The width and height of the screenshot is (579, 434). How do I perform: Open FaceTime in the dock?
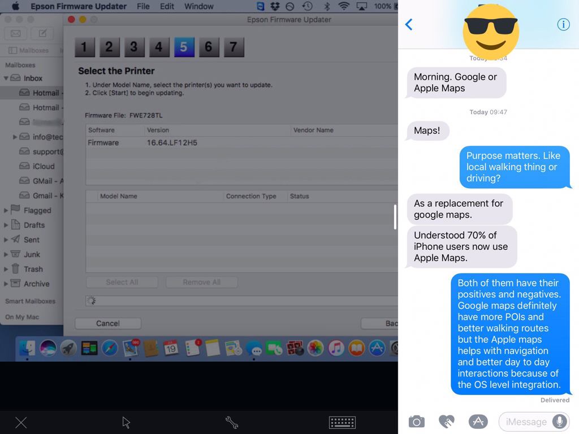(x=274, y=348)
